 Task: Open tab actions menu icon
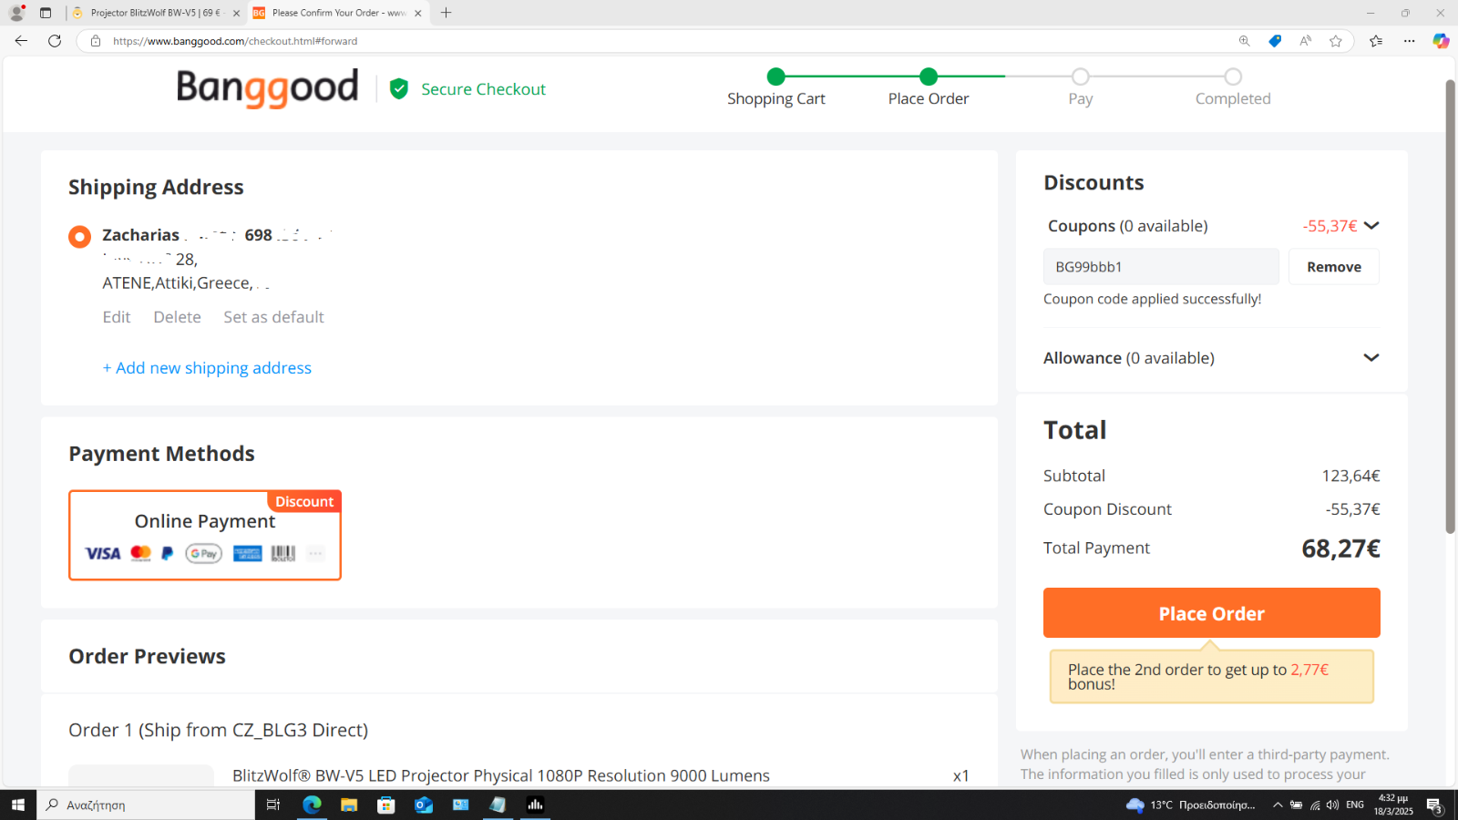click(x=46, y=13)
